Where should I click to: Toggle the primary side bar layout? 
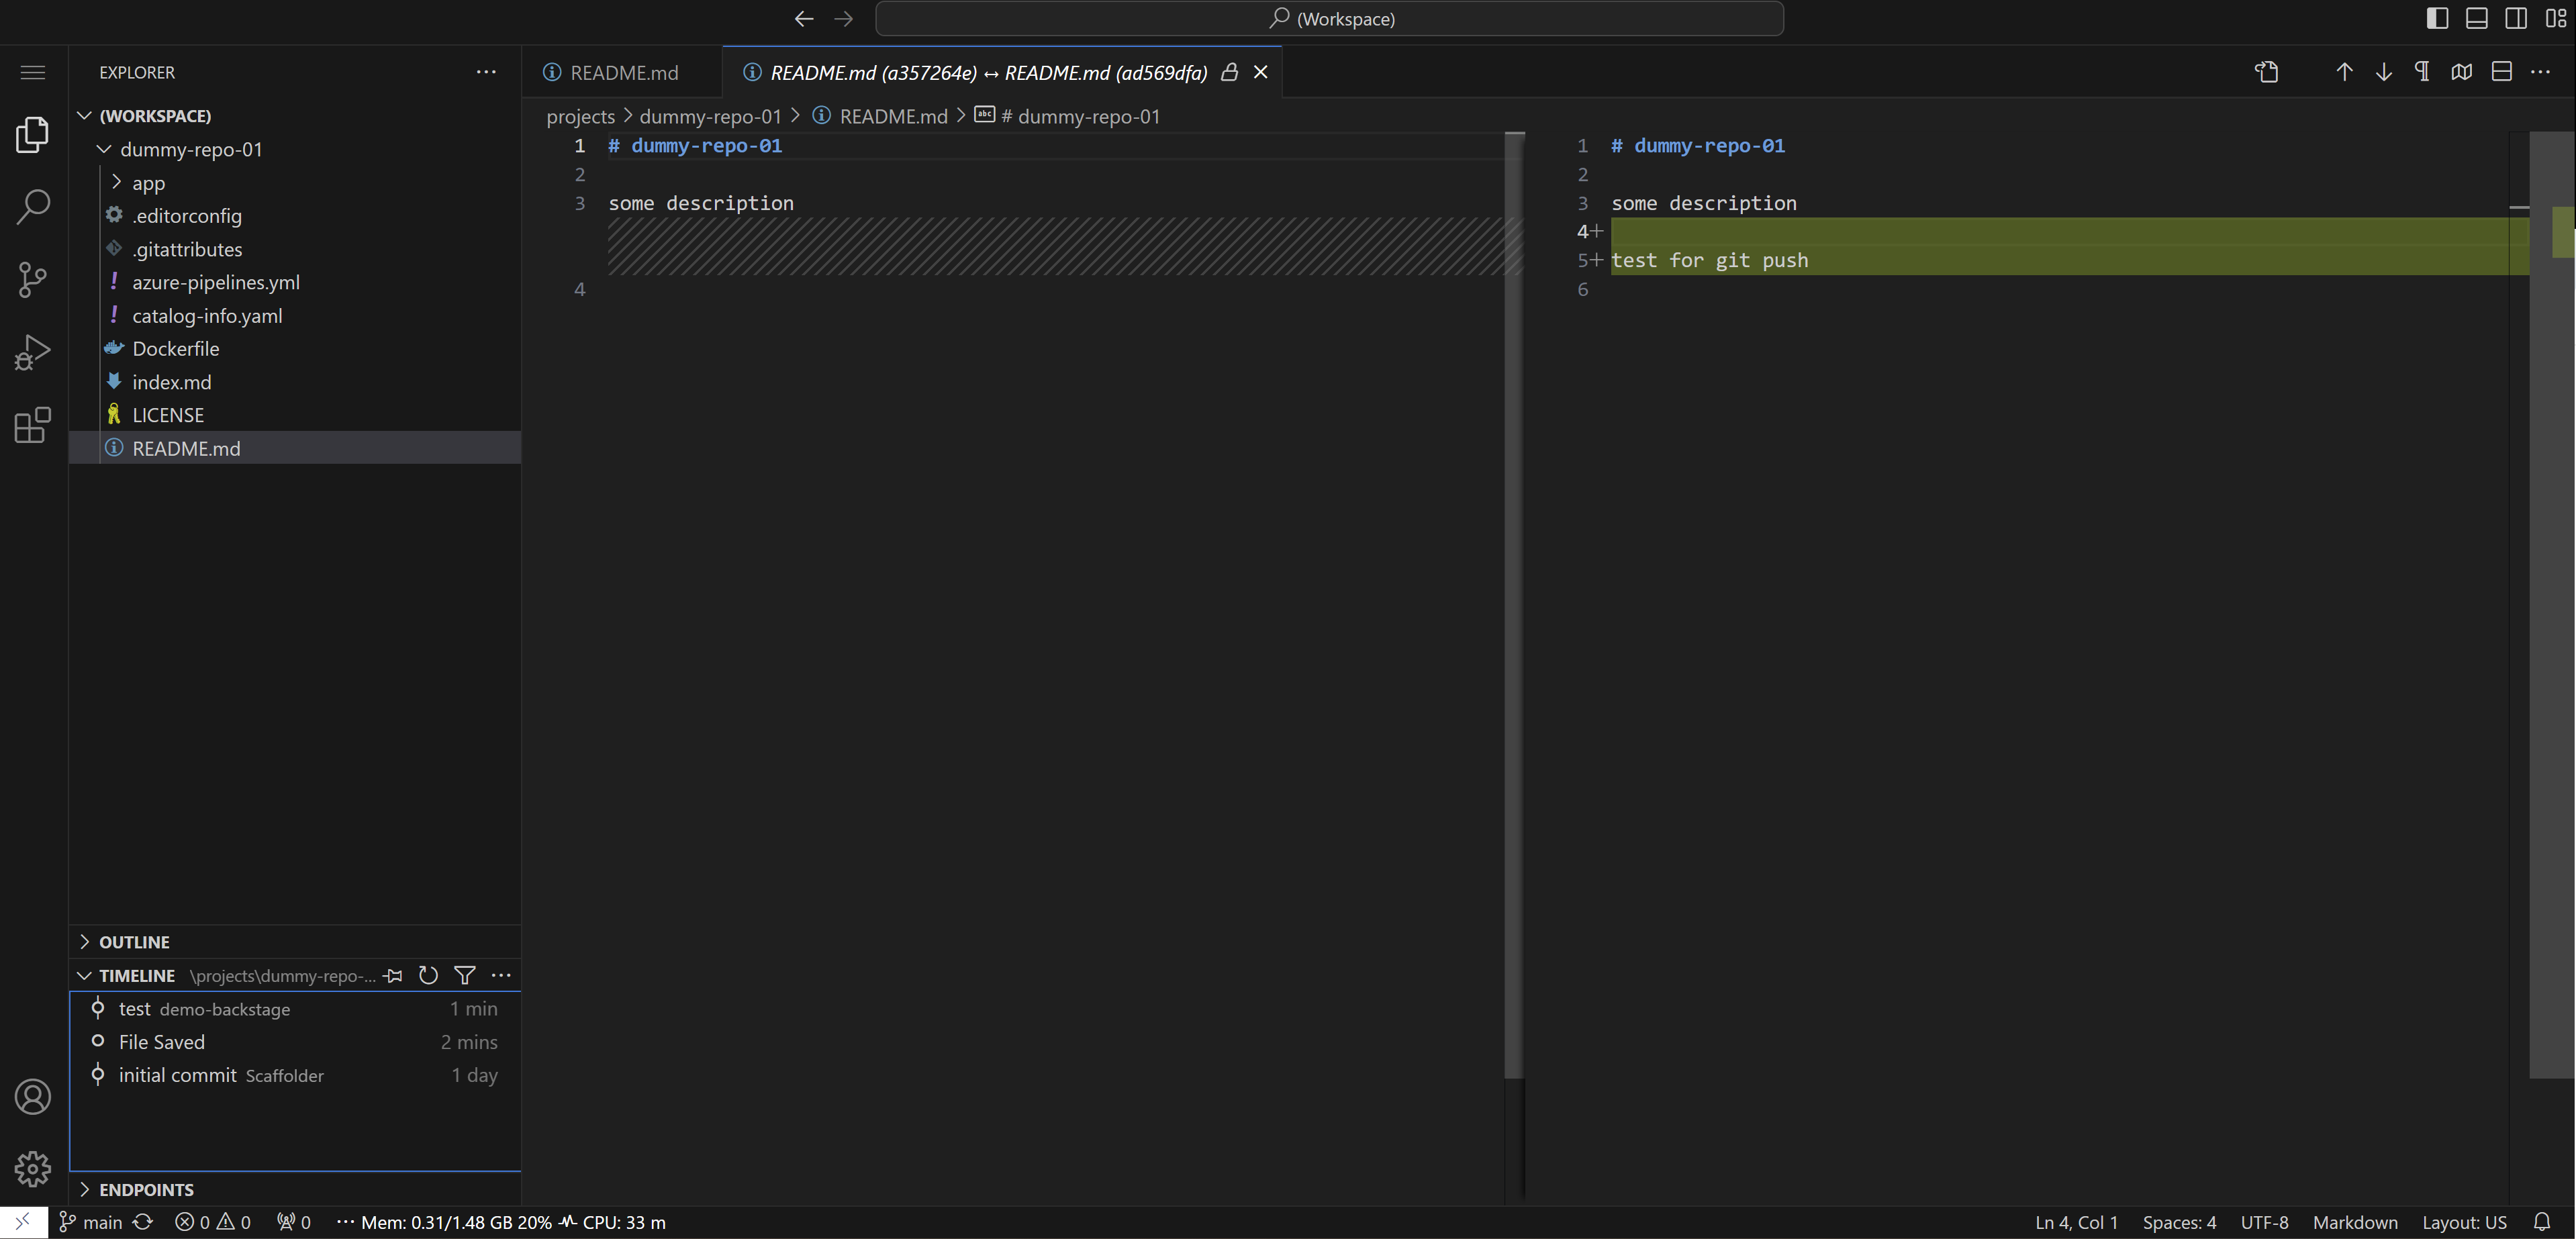coord(2437,18)
